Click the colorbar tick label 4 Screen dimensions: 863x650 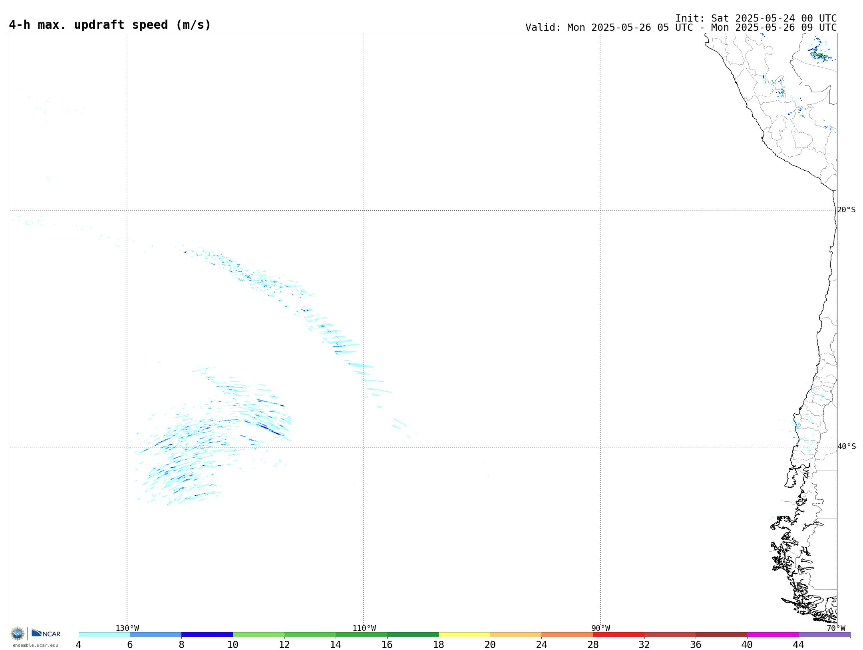coord(79,645)
